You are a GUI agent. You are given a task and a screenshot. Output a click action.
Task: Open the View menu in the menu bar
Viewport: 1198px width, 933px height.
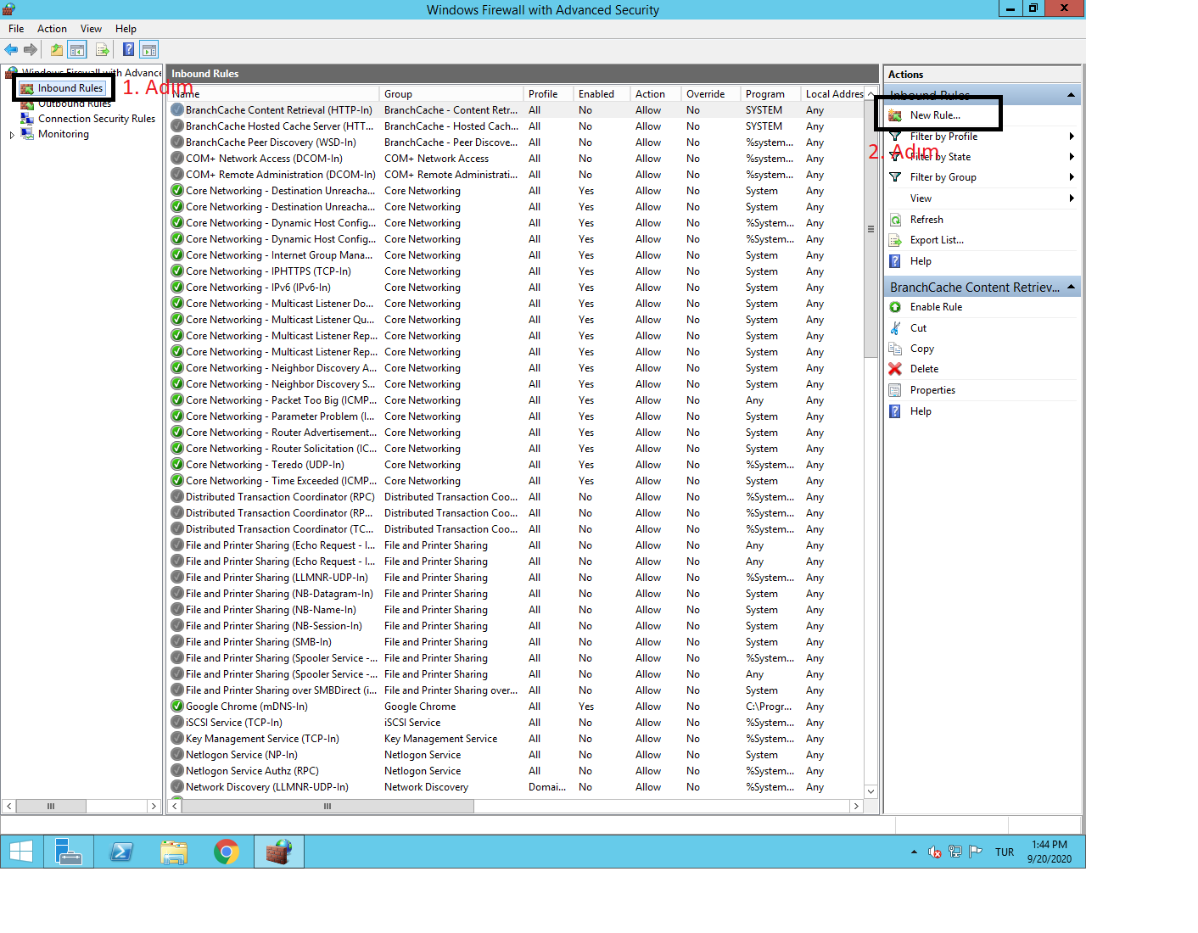pyautogui.click(x=91, y=29)
